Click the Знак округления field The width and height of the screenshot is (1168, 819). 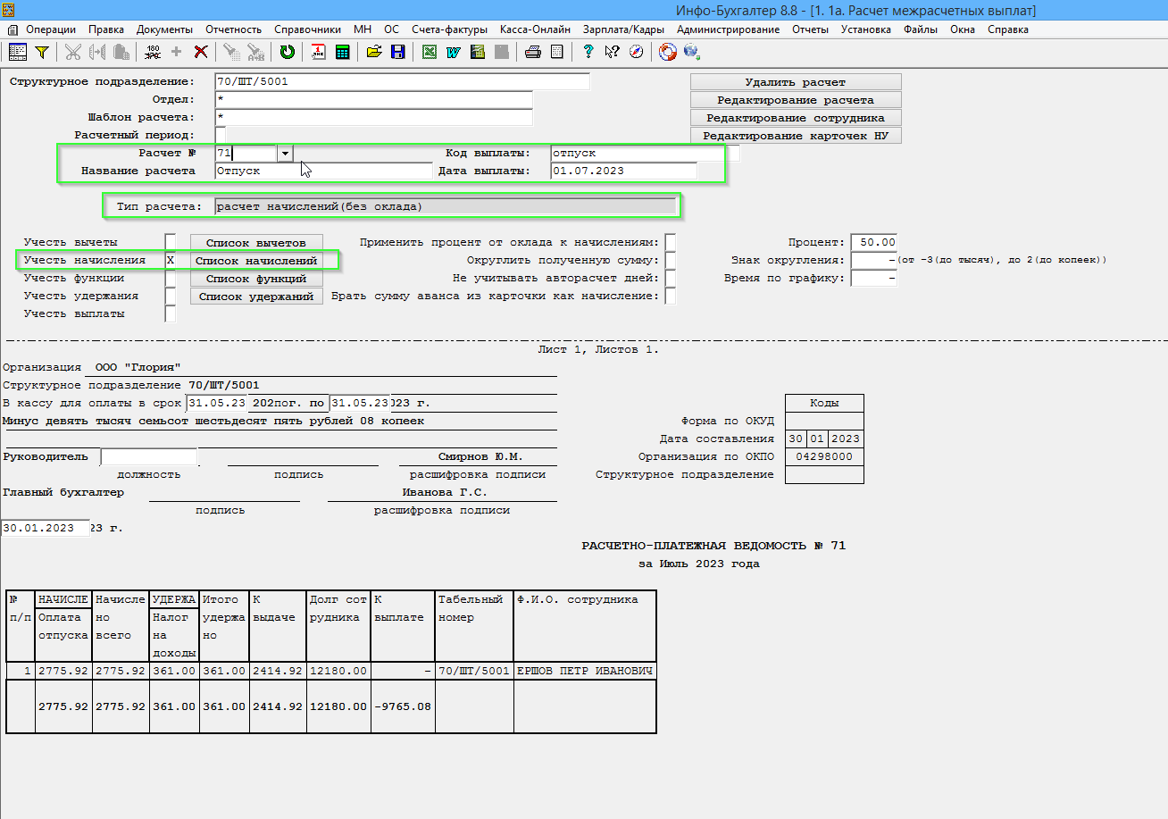[x=873, y=260]
